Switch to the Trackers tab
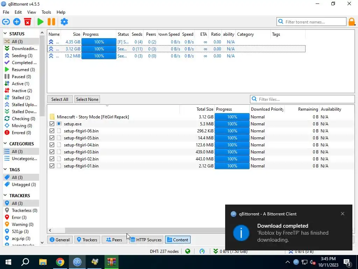The width and height of the screenshot is (358, 269). [87, 240]
